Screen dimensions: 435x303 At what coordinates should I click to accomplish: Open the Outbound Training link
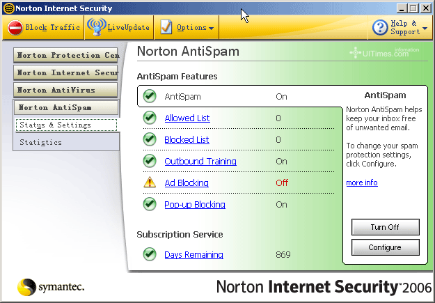200,162
